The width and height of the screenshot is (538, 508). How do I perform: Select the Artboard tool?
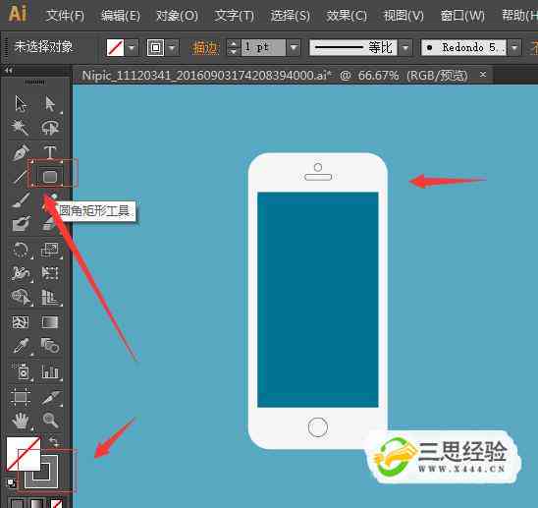pyautogui.click(x=21, y=397)
